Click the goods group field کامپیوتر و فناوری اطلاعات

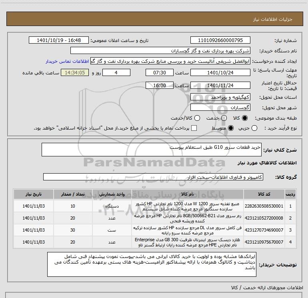153,177
